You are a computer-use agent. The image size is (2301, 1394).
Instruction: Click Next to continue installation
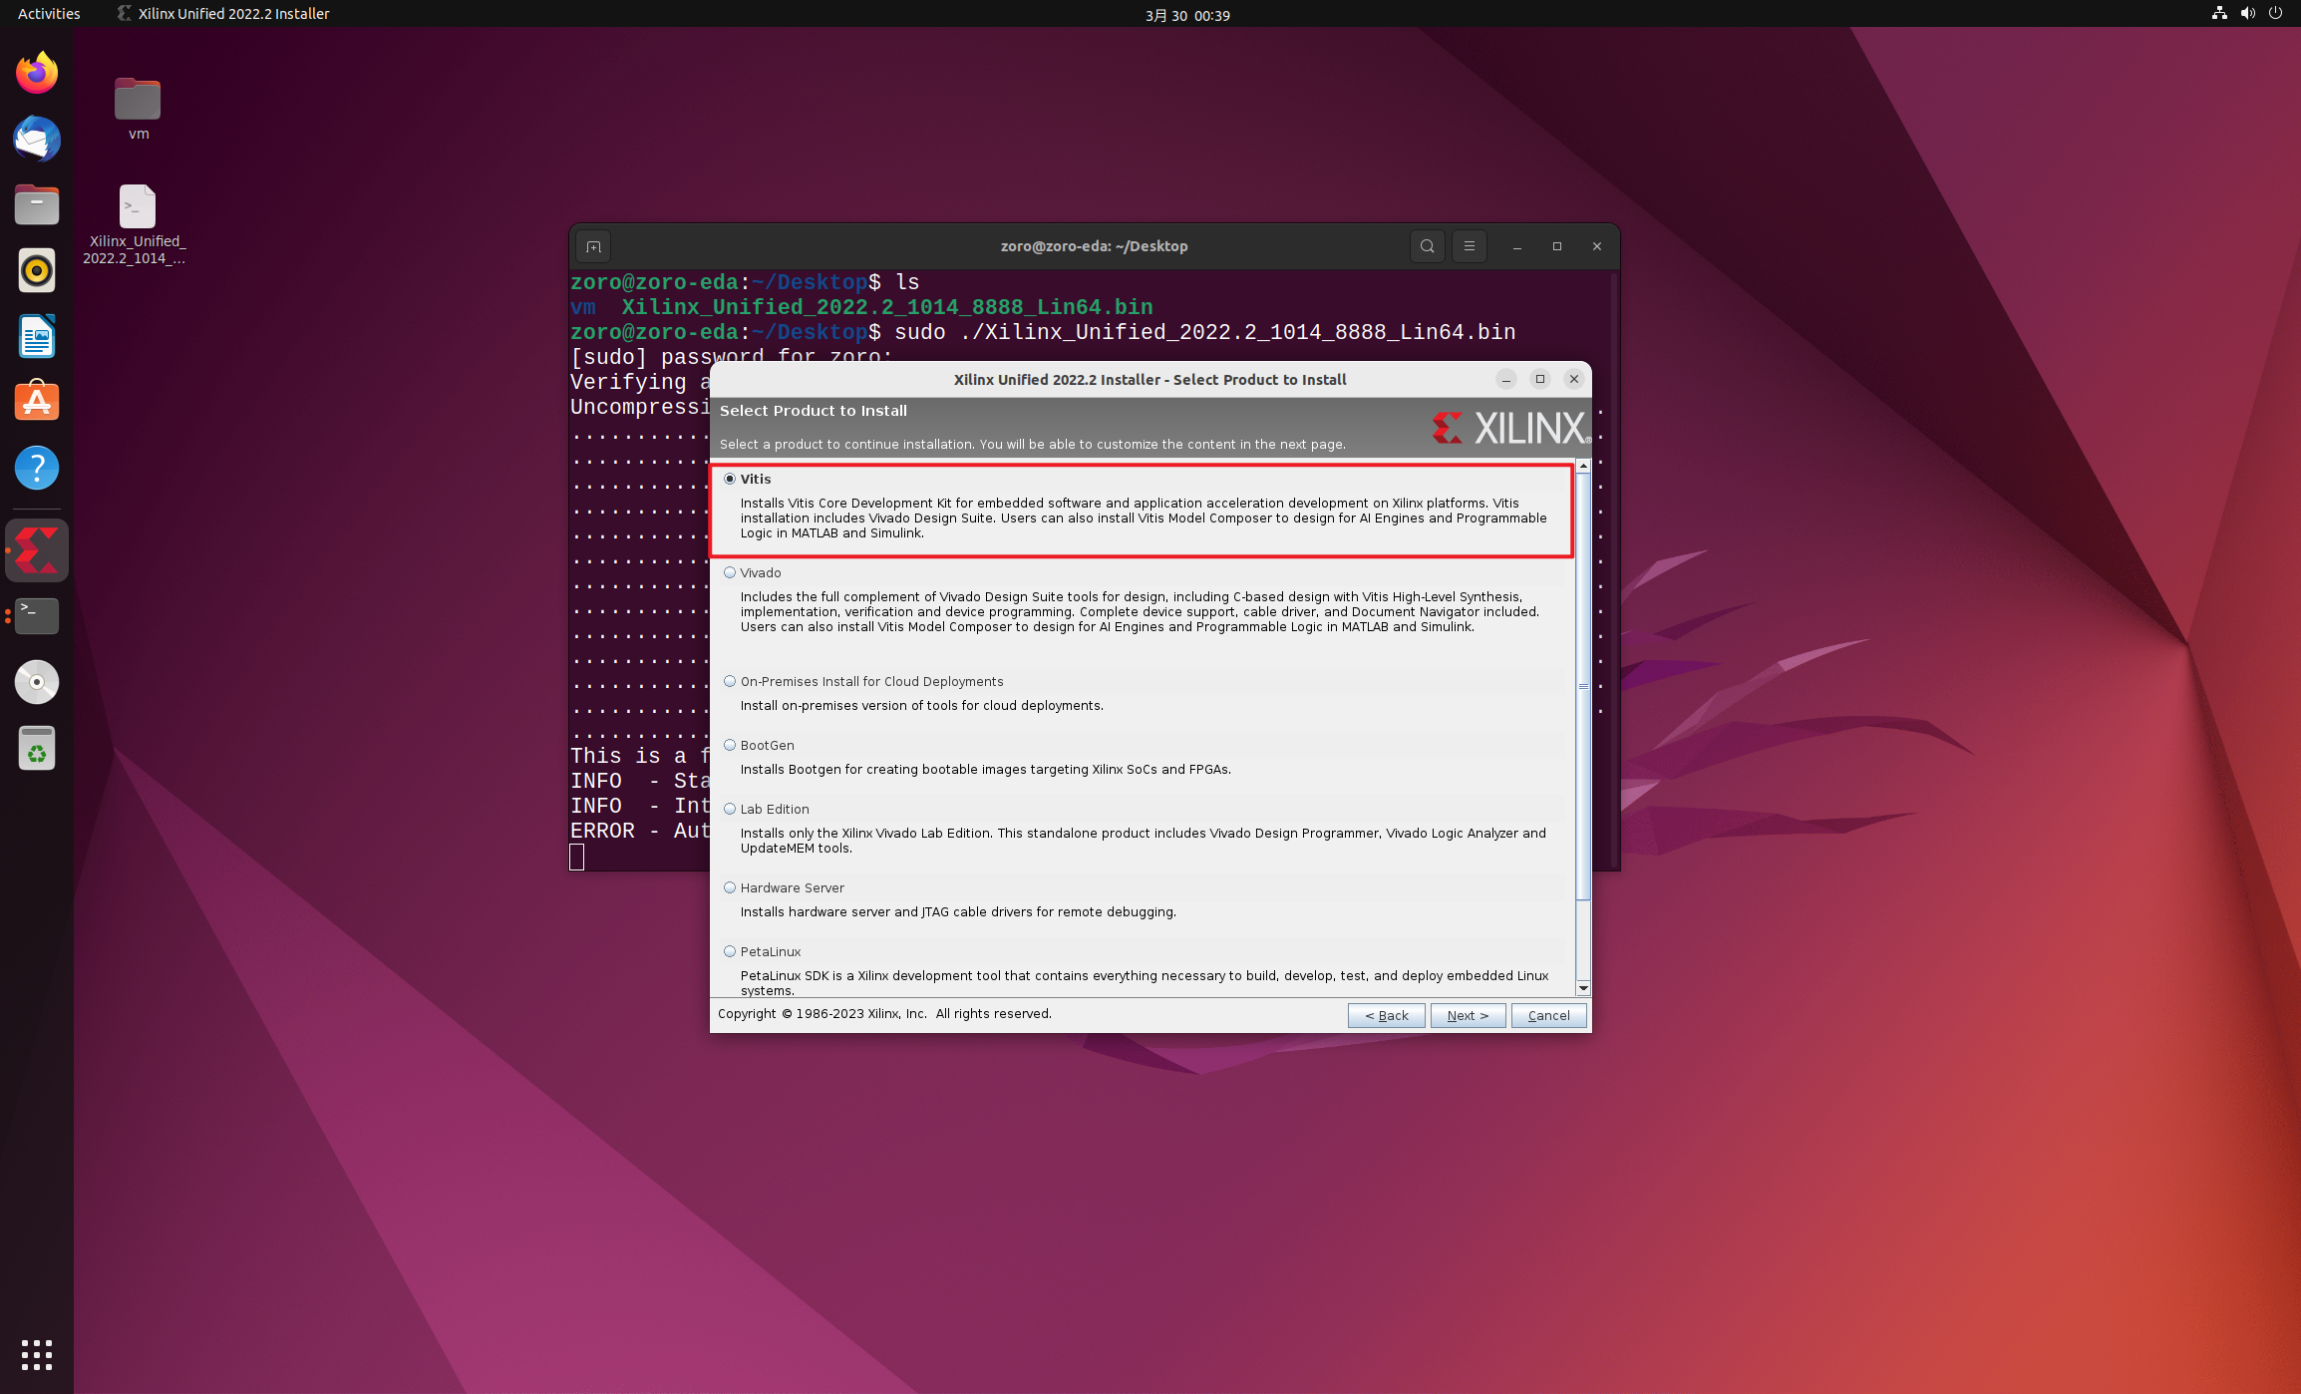1468,1015
